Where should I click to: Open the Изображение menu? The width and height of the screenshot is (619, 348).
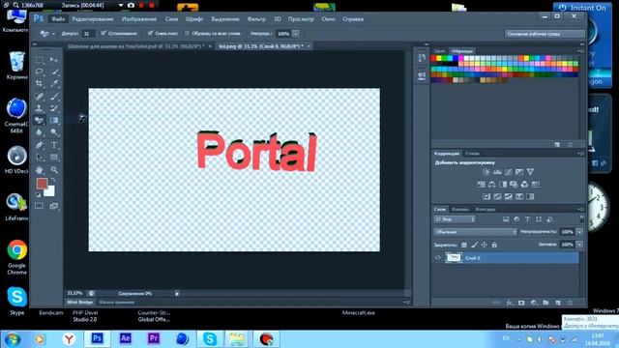(139, 19)
